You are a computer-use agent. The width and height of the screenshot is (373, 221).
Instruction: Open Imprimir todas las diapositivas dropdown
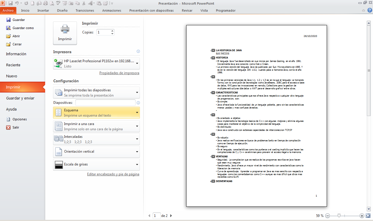pyautogui.click(x=96, y=92)
